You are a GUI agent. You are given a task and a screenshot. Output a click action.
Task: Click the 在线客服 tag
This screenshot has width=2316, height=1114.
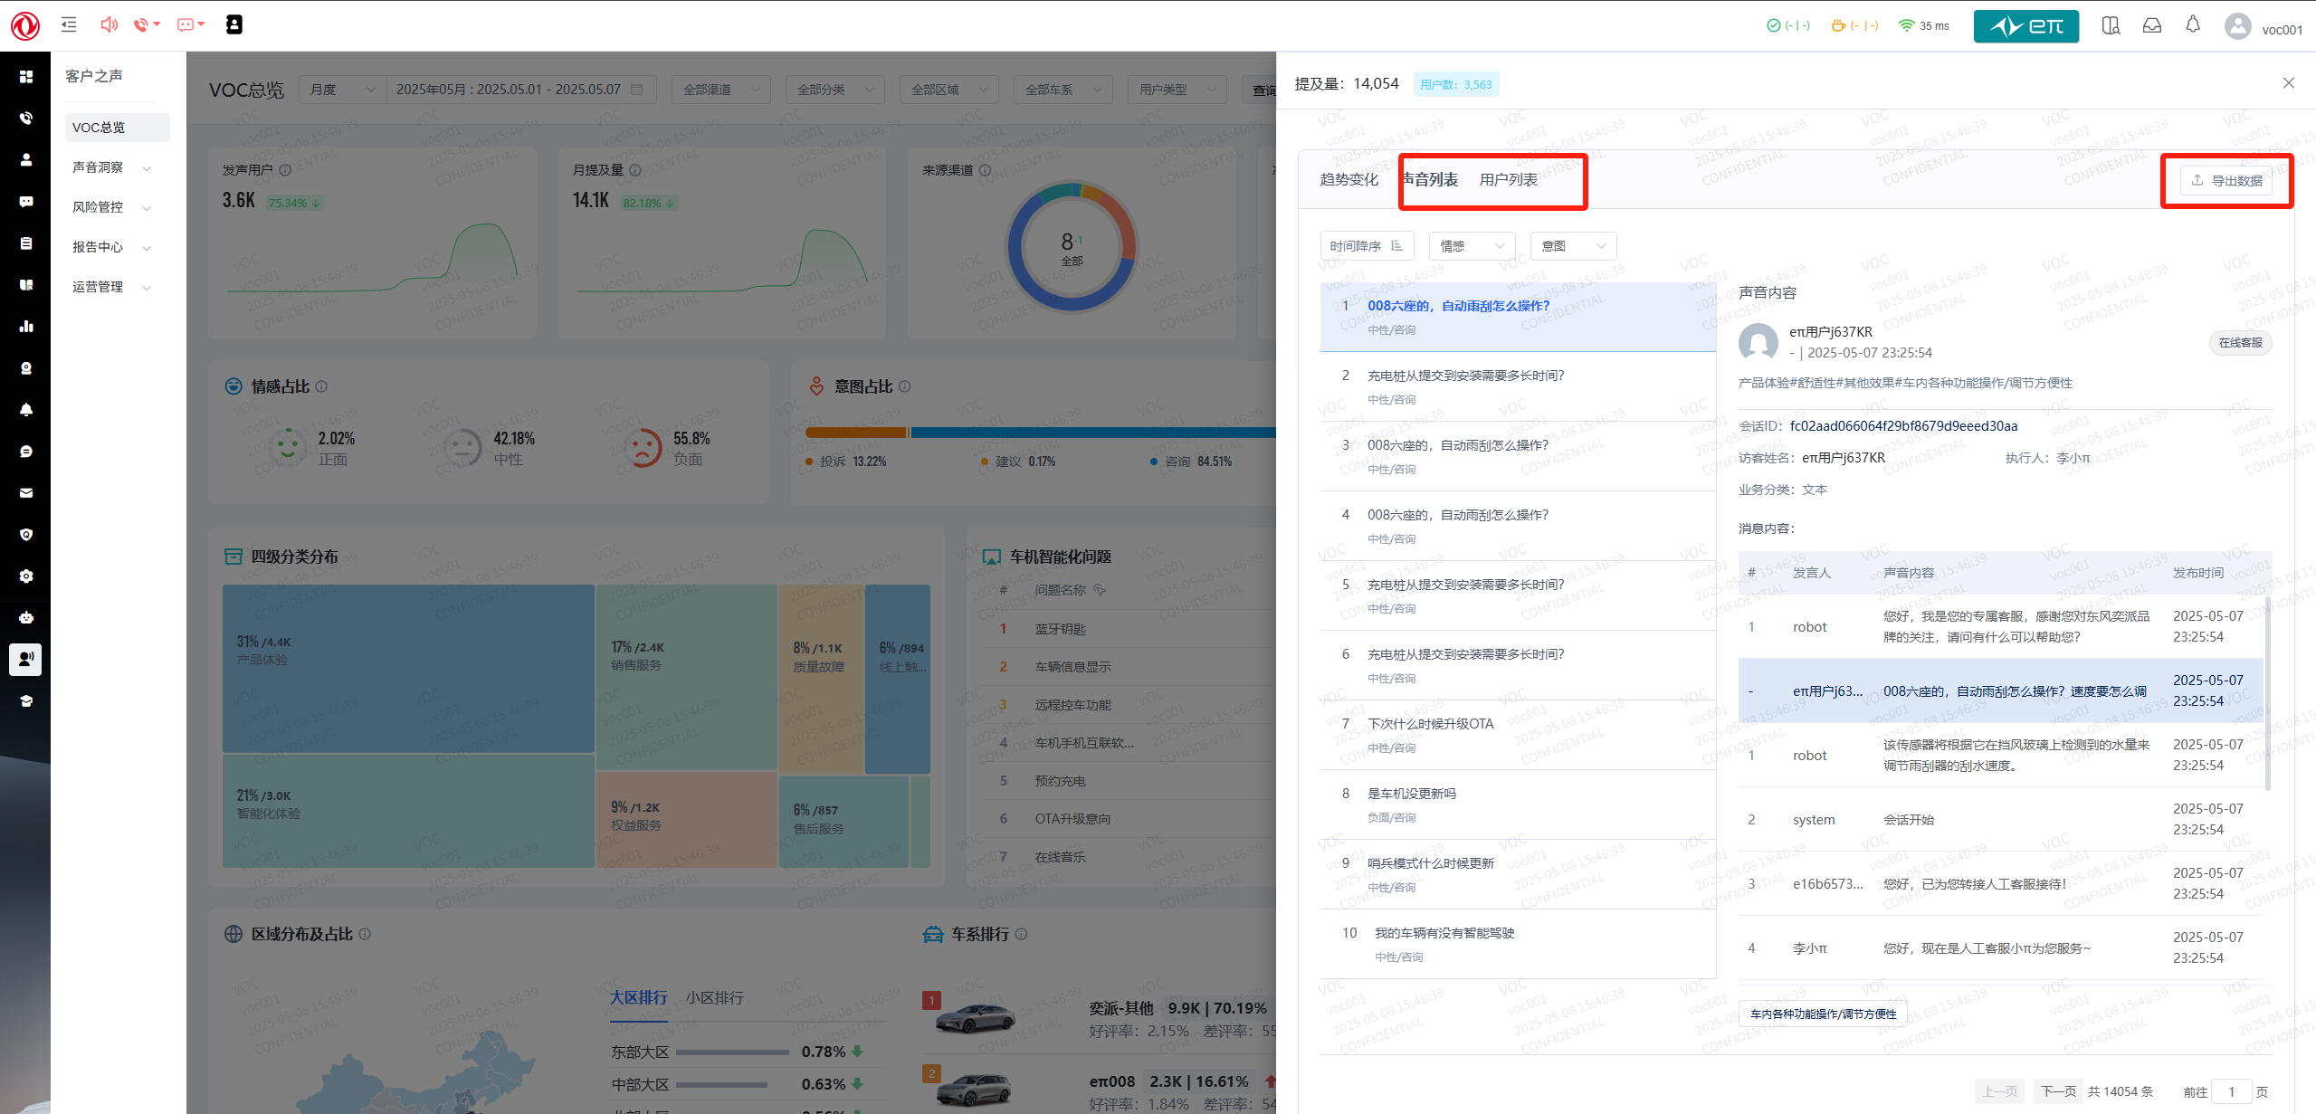point(2240,343)
